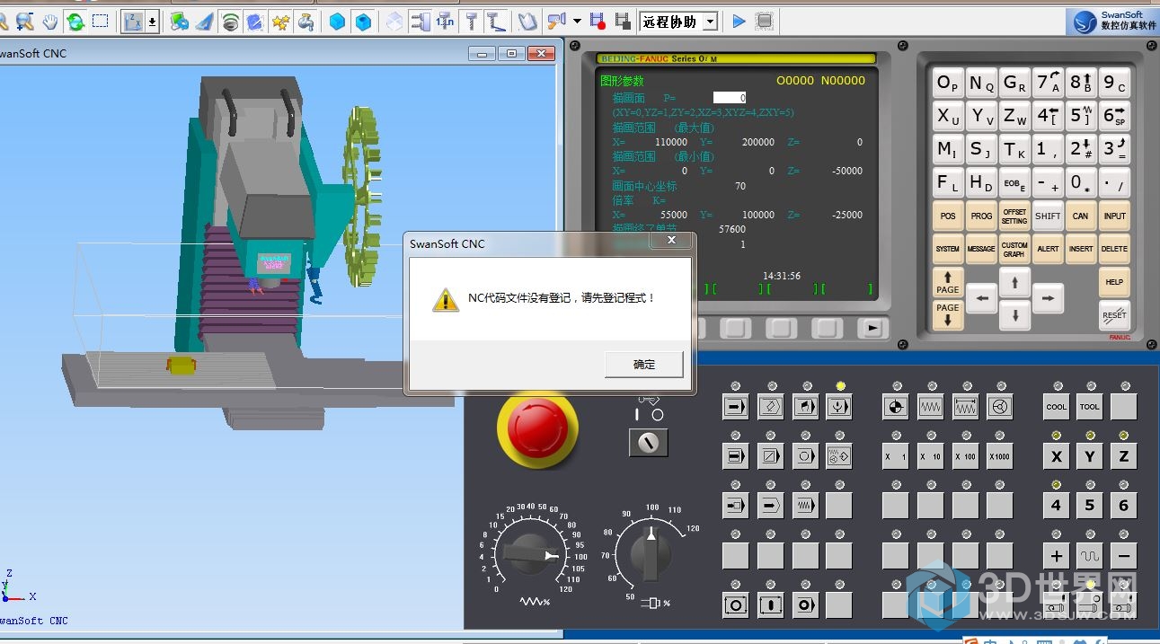1160x644 pixels.
Task: Select the X1000 increment button
Action: (999, 456)
